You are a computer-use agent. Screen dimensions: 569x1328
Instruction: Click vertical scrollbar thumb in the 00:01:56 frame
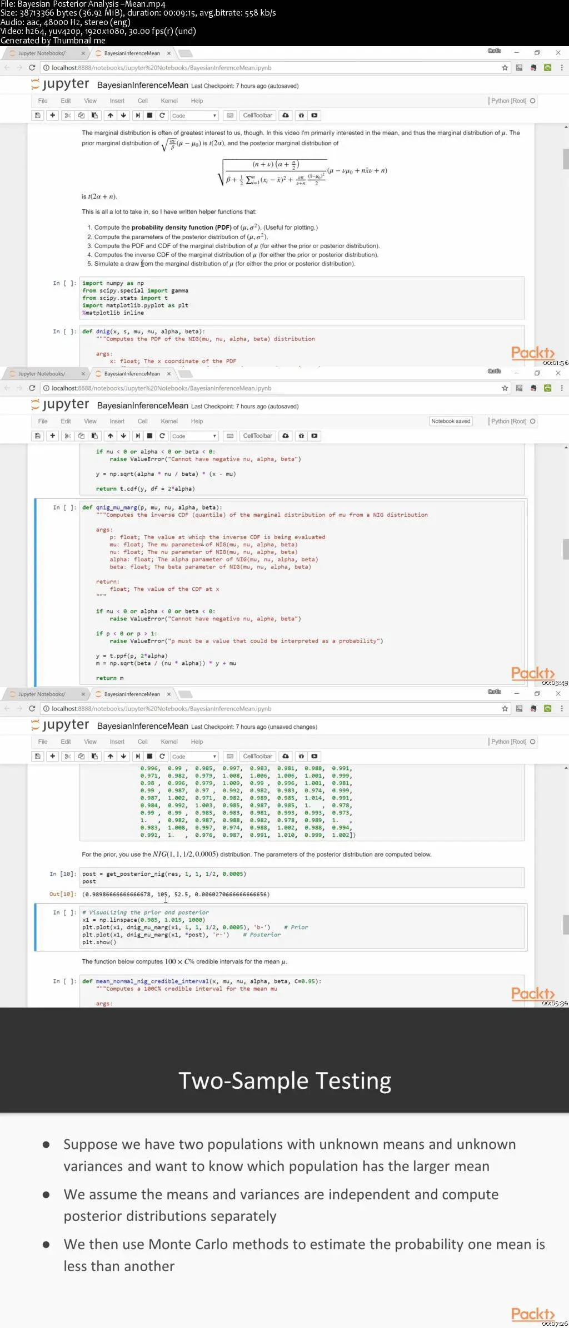(566, 159)
